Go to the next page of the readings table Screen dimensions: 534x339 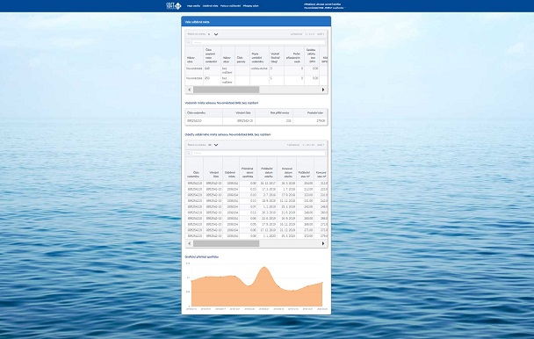pos(321,145)
